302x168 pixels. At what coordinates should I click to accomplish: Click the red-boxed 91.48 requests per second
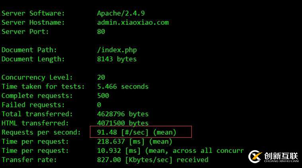[136, 132]
